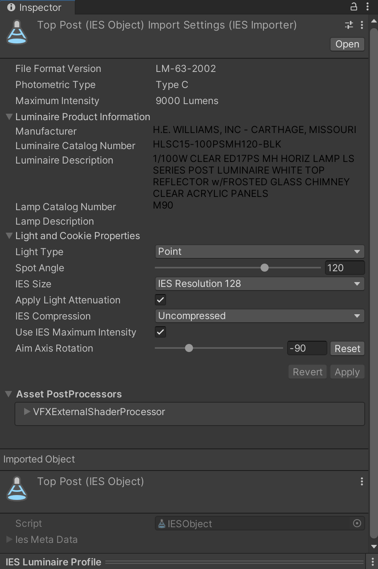Open the IES Size resolution dropdown

pyautogui.click(x=259, y=284)
